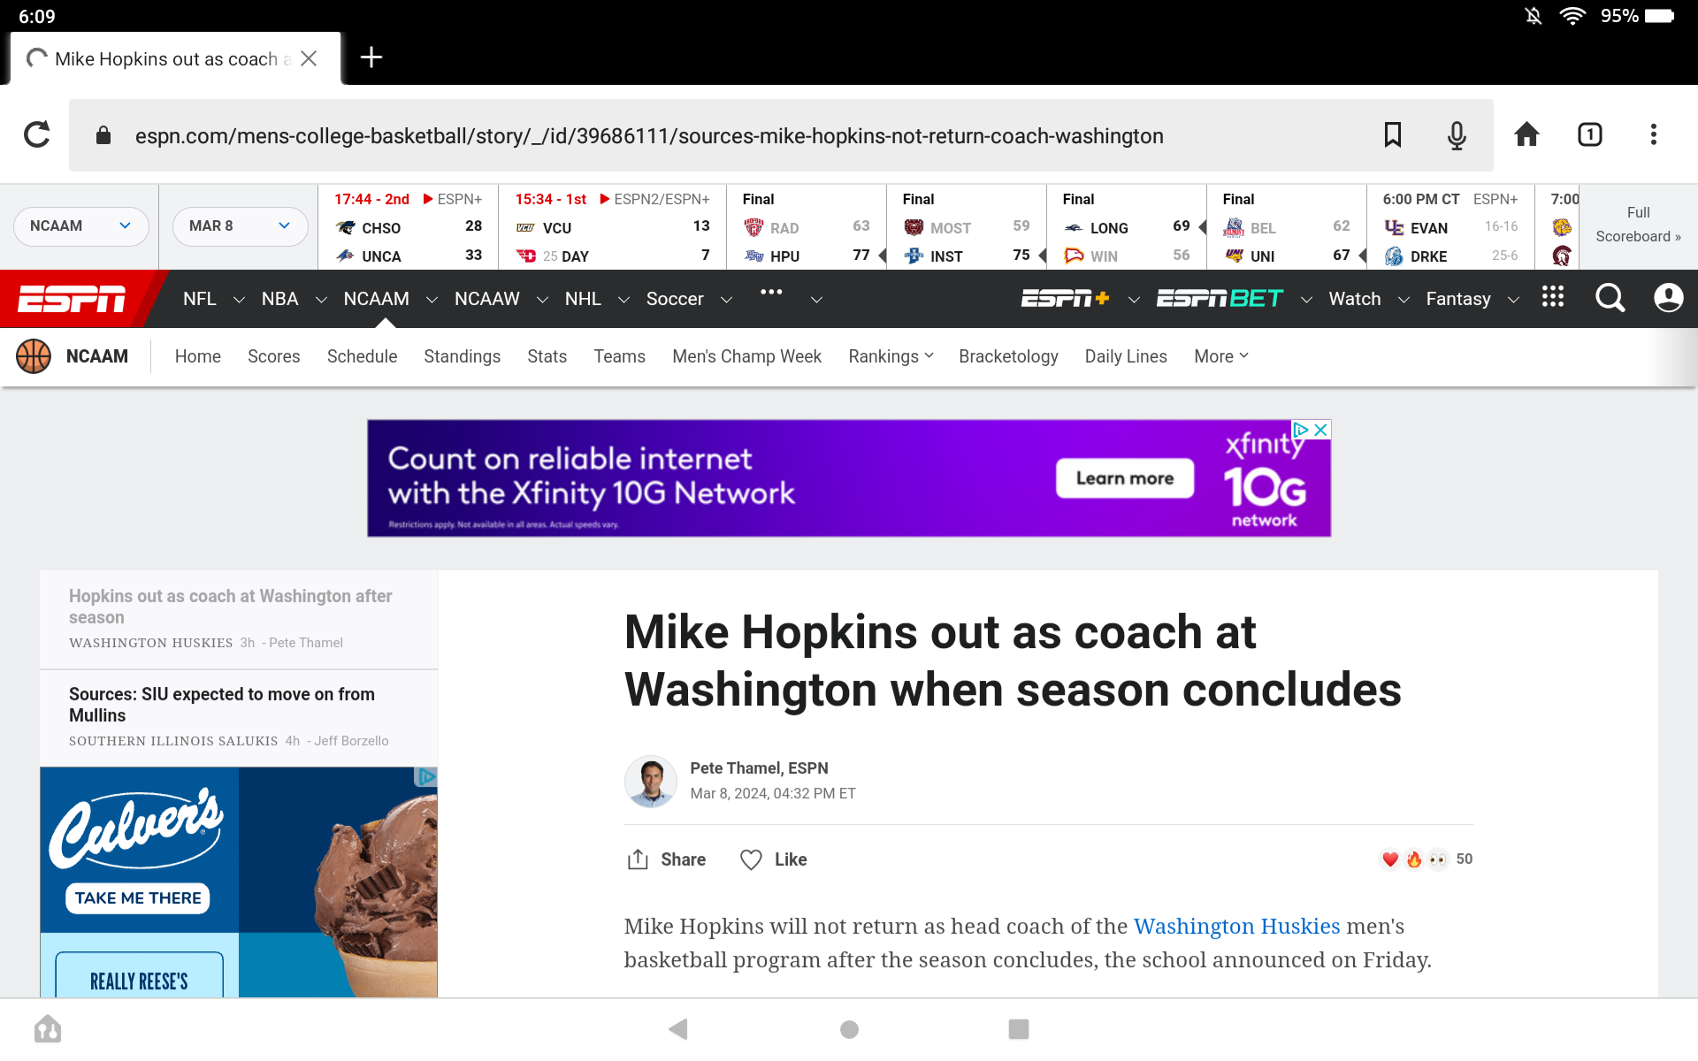The width and height of the screenshot is (1698, 1061).
Task: Click the NCAAM basketball icon
Action: pos(34,356)
